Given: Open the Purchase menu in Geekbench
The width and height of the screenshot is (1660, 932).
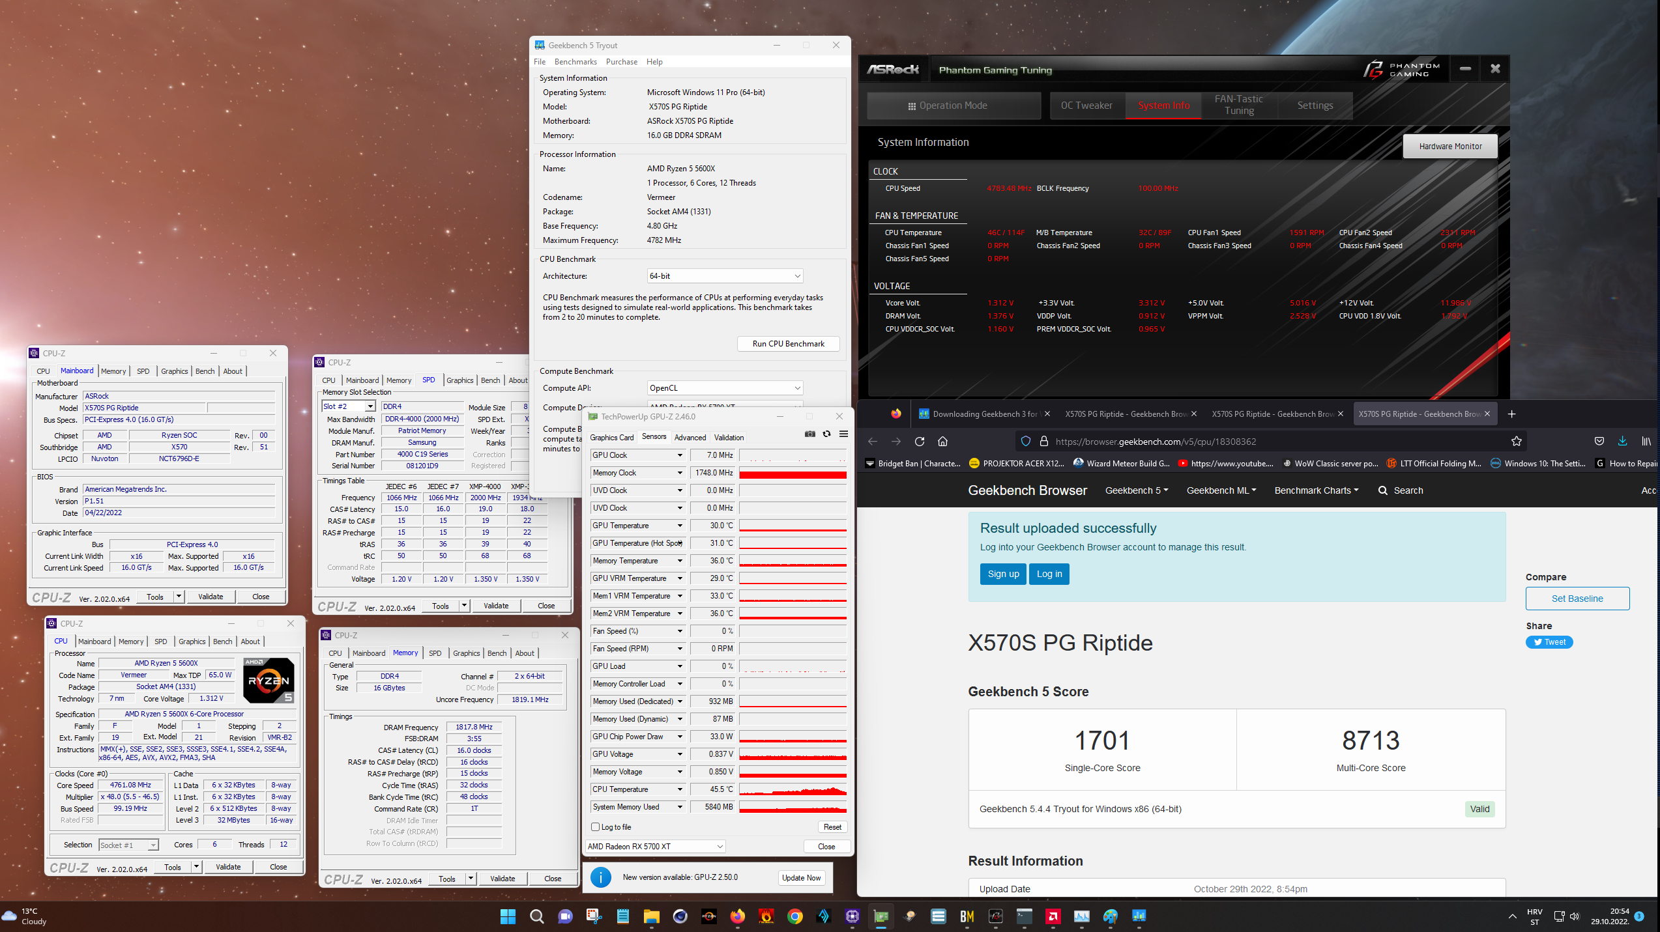Looking at the screenshot, I should click(622, 62).
